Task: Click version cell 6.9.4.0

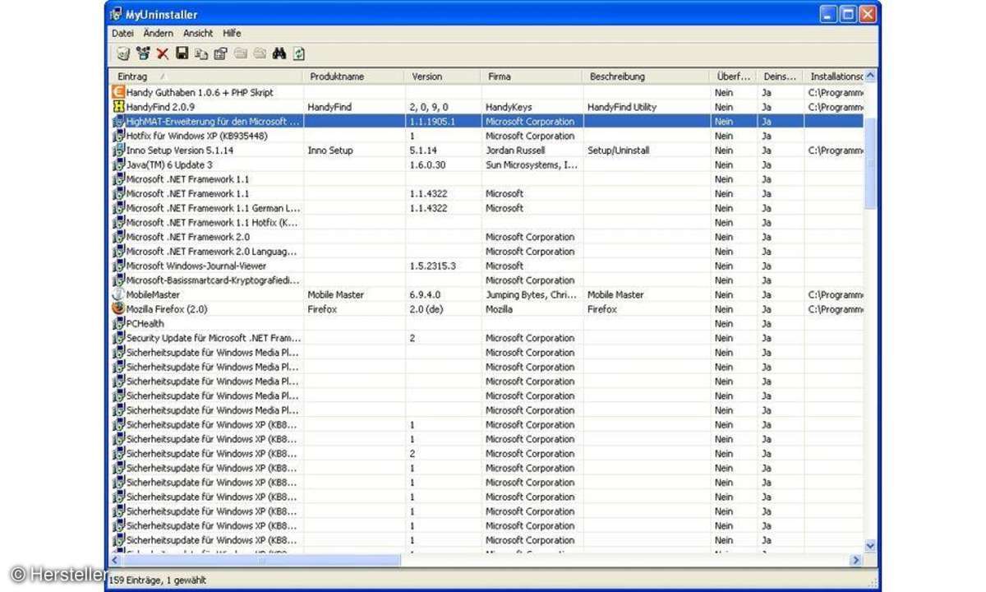Action: click(425, 294)
